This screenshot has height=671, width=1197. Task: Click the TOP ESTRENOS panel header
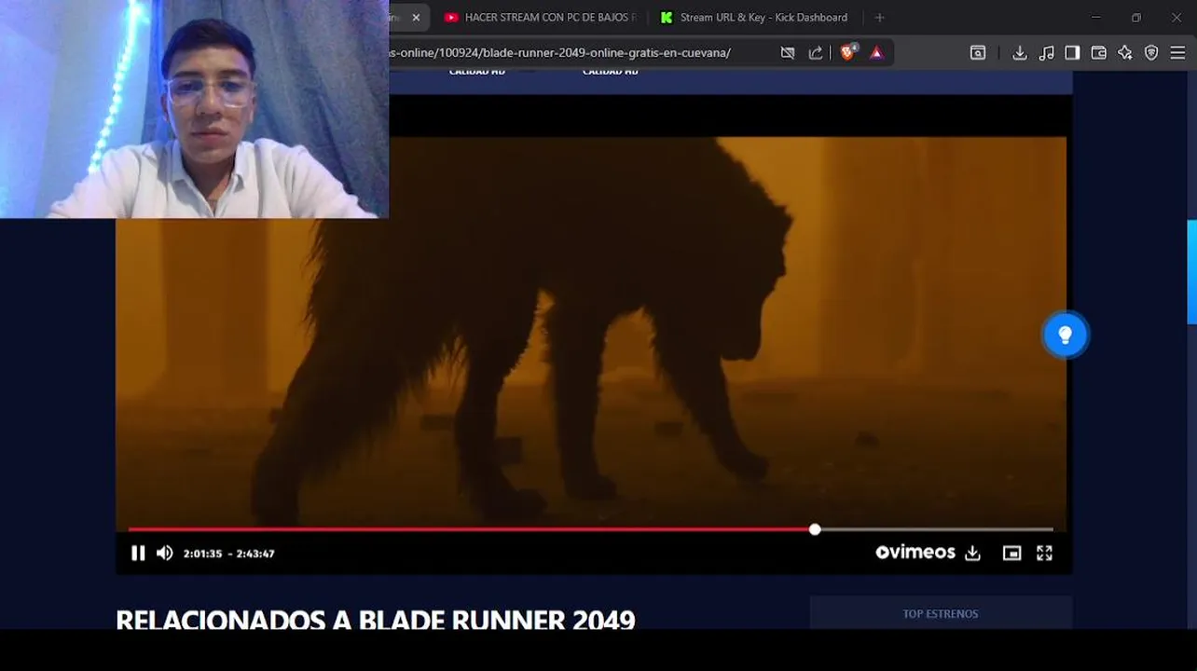tap(941, 613)
